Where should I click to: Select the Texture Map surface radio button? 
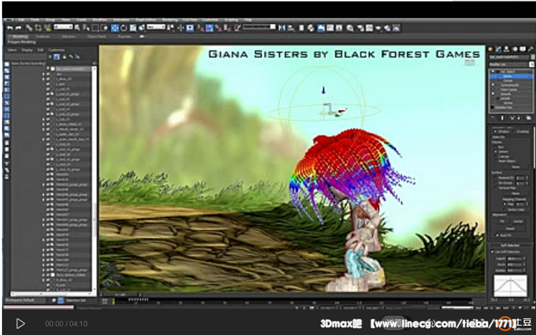coord(495,188)
